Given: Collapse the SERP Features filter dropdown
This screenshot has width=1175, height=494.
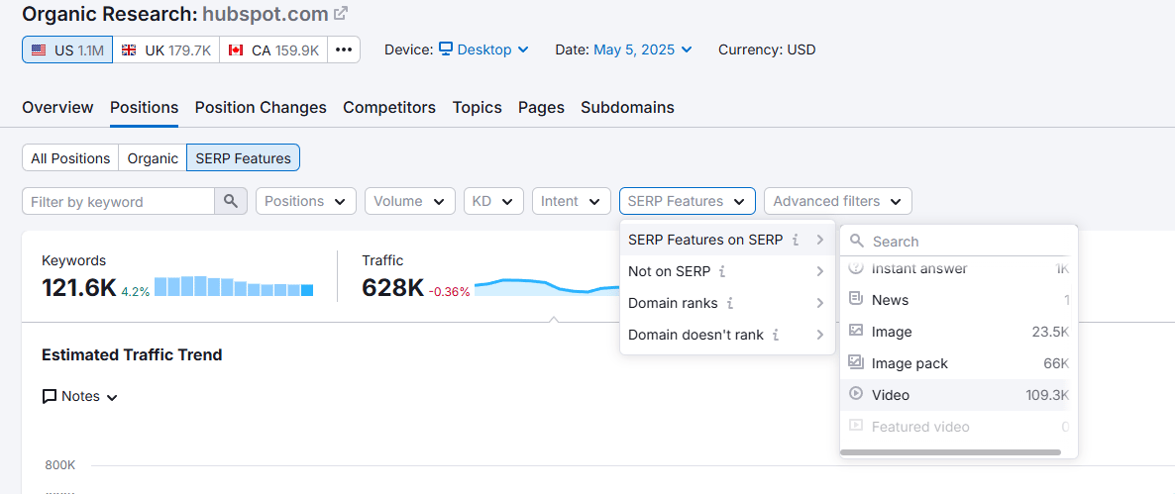Looking at the screenshot, I should pos(688,201).
